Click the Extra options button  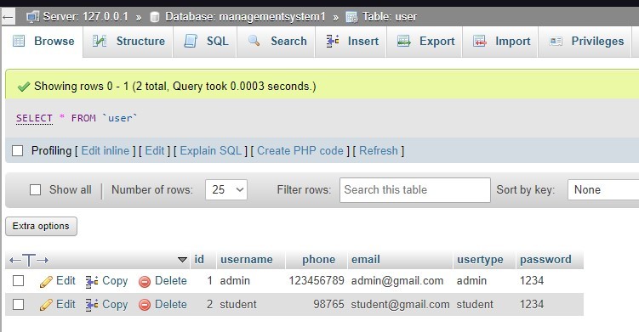[x=41, y=226]
